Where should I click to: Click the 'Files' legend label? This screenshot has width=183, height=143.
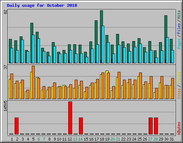pyautogui.click(x=179, y=29)
